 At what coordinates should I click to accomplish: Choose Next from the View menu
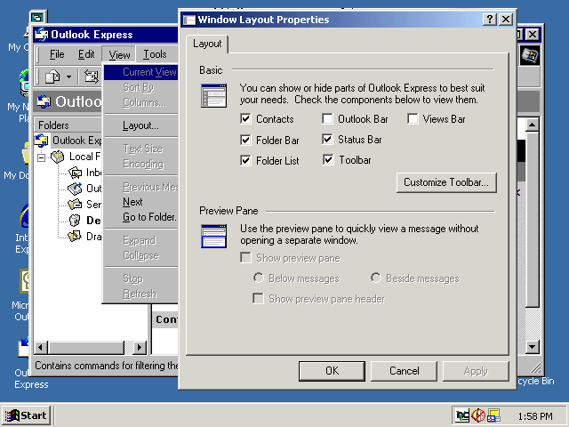click(x=141, y=202)
